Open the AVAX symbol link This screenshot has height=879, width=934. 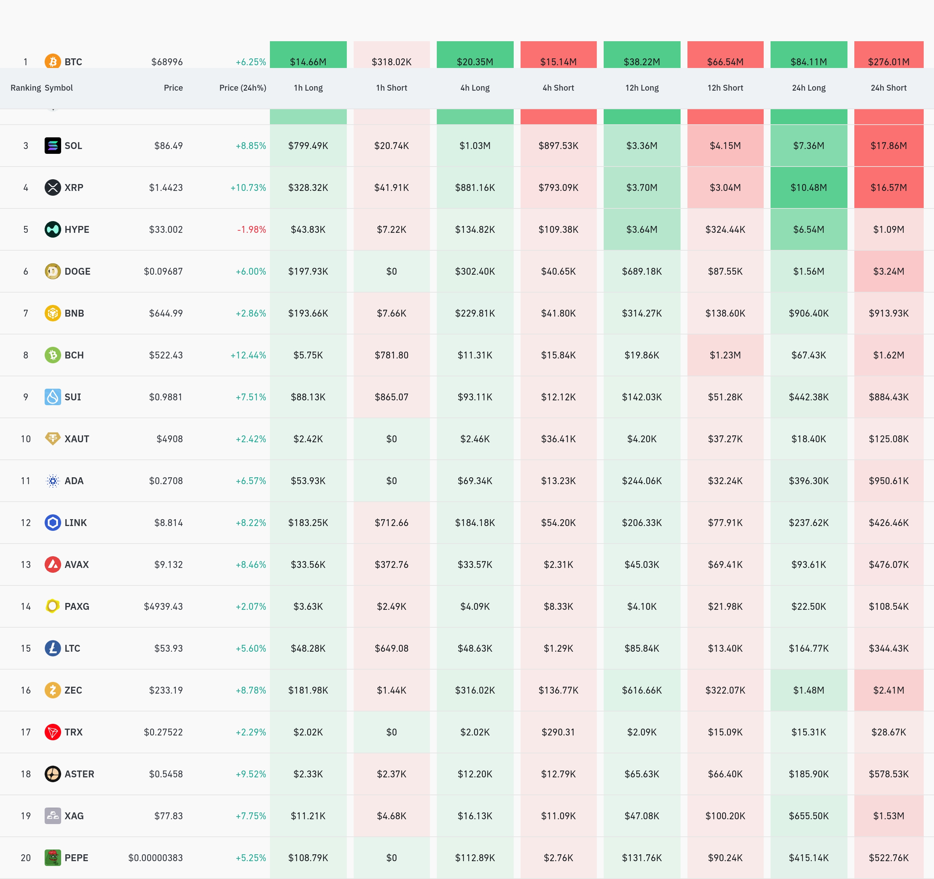coord(77,564)
